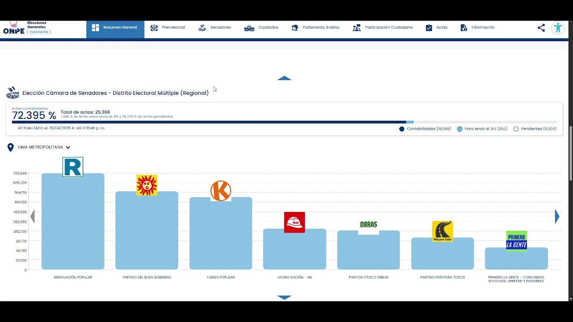Image resolution: width=573 pixels, height=322 pixels.
Task: Toggle the Contabilizadas legend item
Action: tap(425, 129)
